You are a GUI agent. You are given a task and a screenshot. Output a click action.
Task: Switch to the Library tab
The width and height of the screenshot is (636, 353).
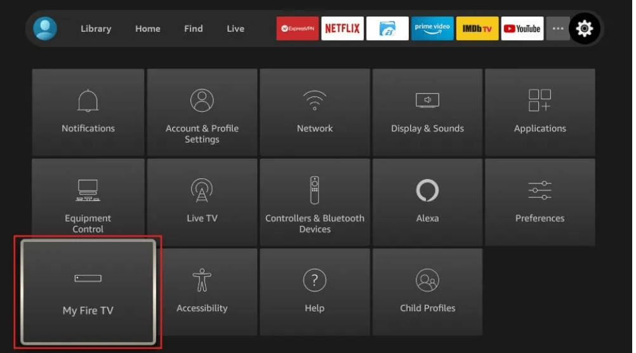pos(96,29)
